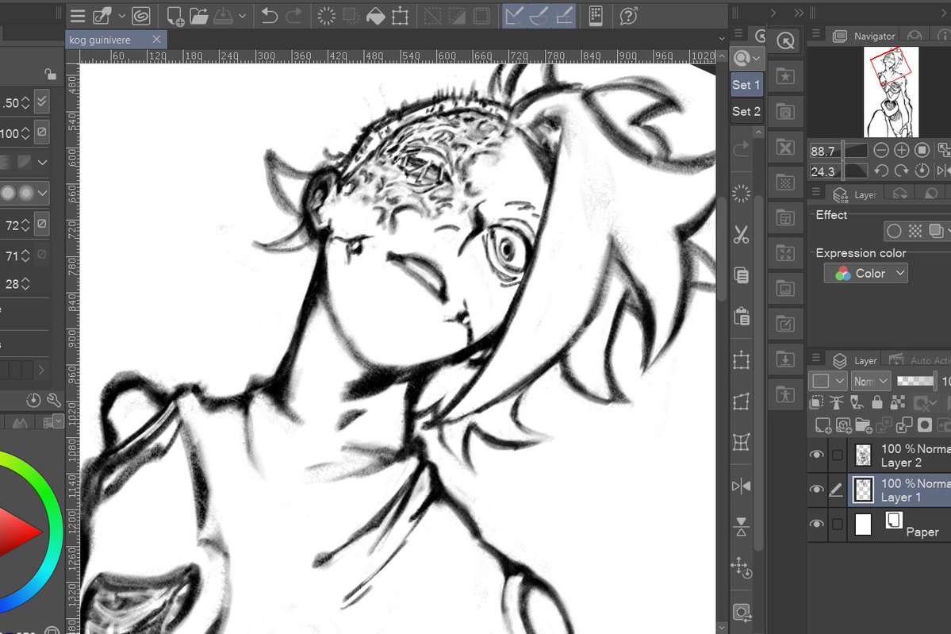Click the Fill bucket icon in command bar
951x634 pixels.
(x=375, y=17)
